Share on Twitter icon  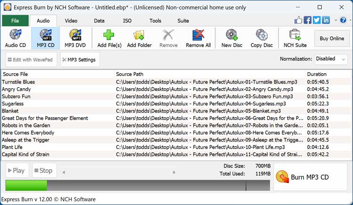[317, 20]
